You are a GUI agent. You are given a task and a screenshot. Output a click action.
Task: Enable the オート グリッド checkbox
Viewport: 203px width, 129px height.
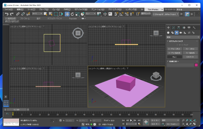pyautogui.click(x=178, y=45)
